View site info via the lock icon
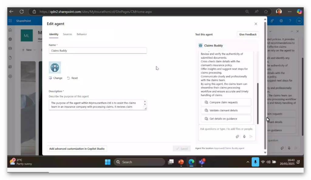Viewport: 311px width, 180px height. point(34,12)
